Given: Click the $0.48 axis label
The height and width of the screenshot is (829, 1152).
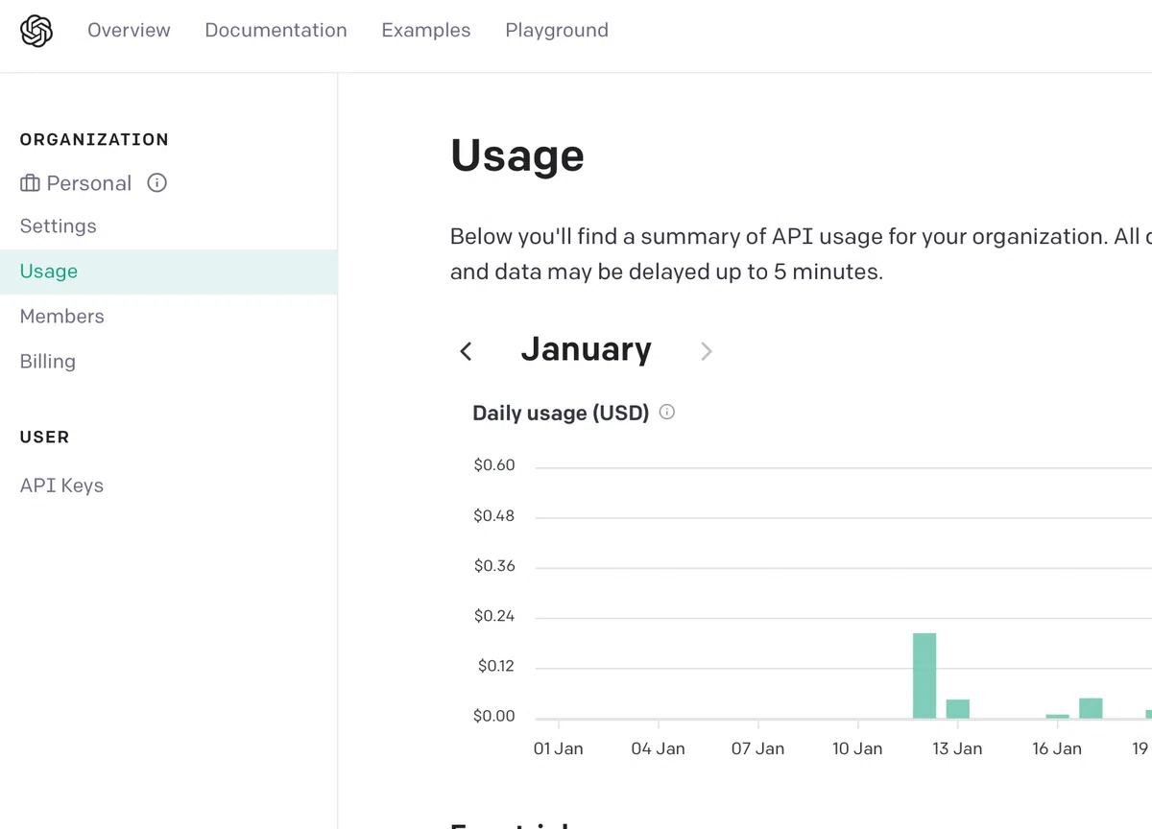Looking at the screenshot, I should 494,516.
